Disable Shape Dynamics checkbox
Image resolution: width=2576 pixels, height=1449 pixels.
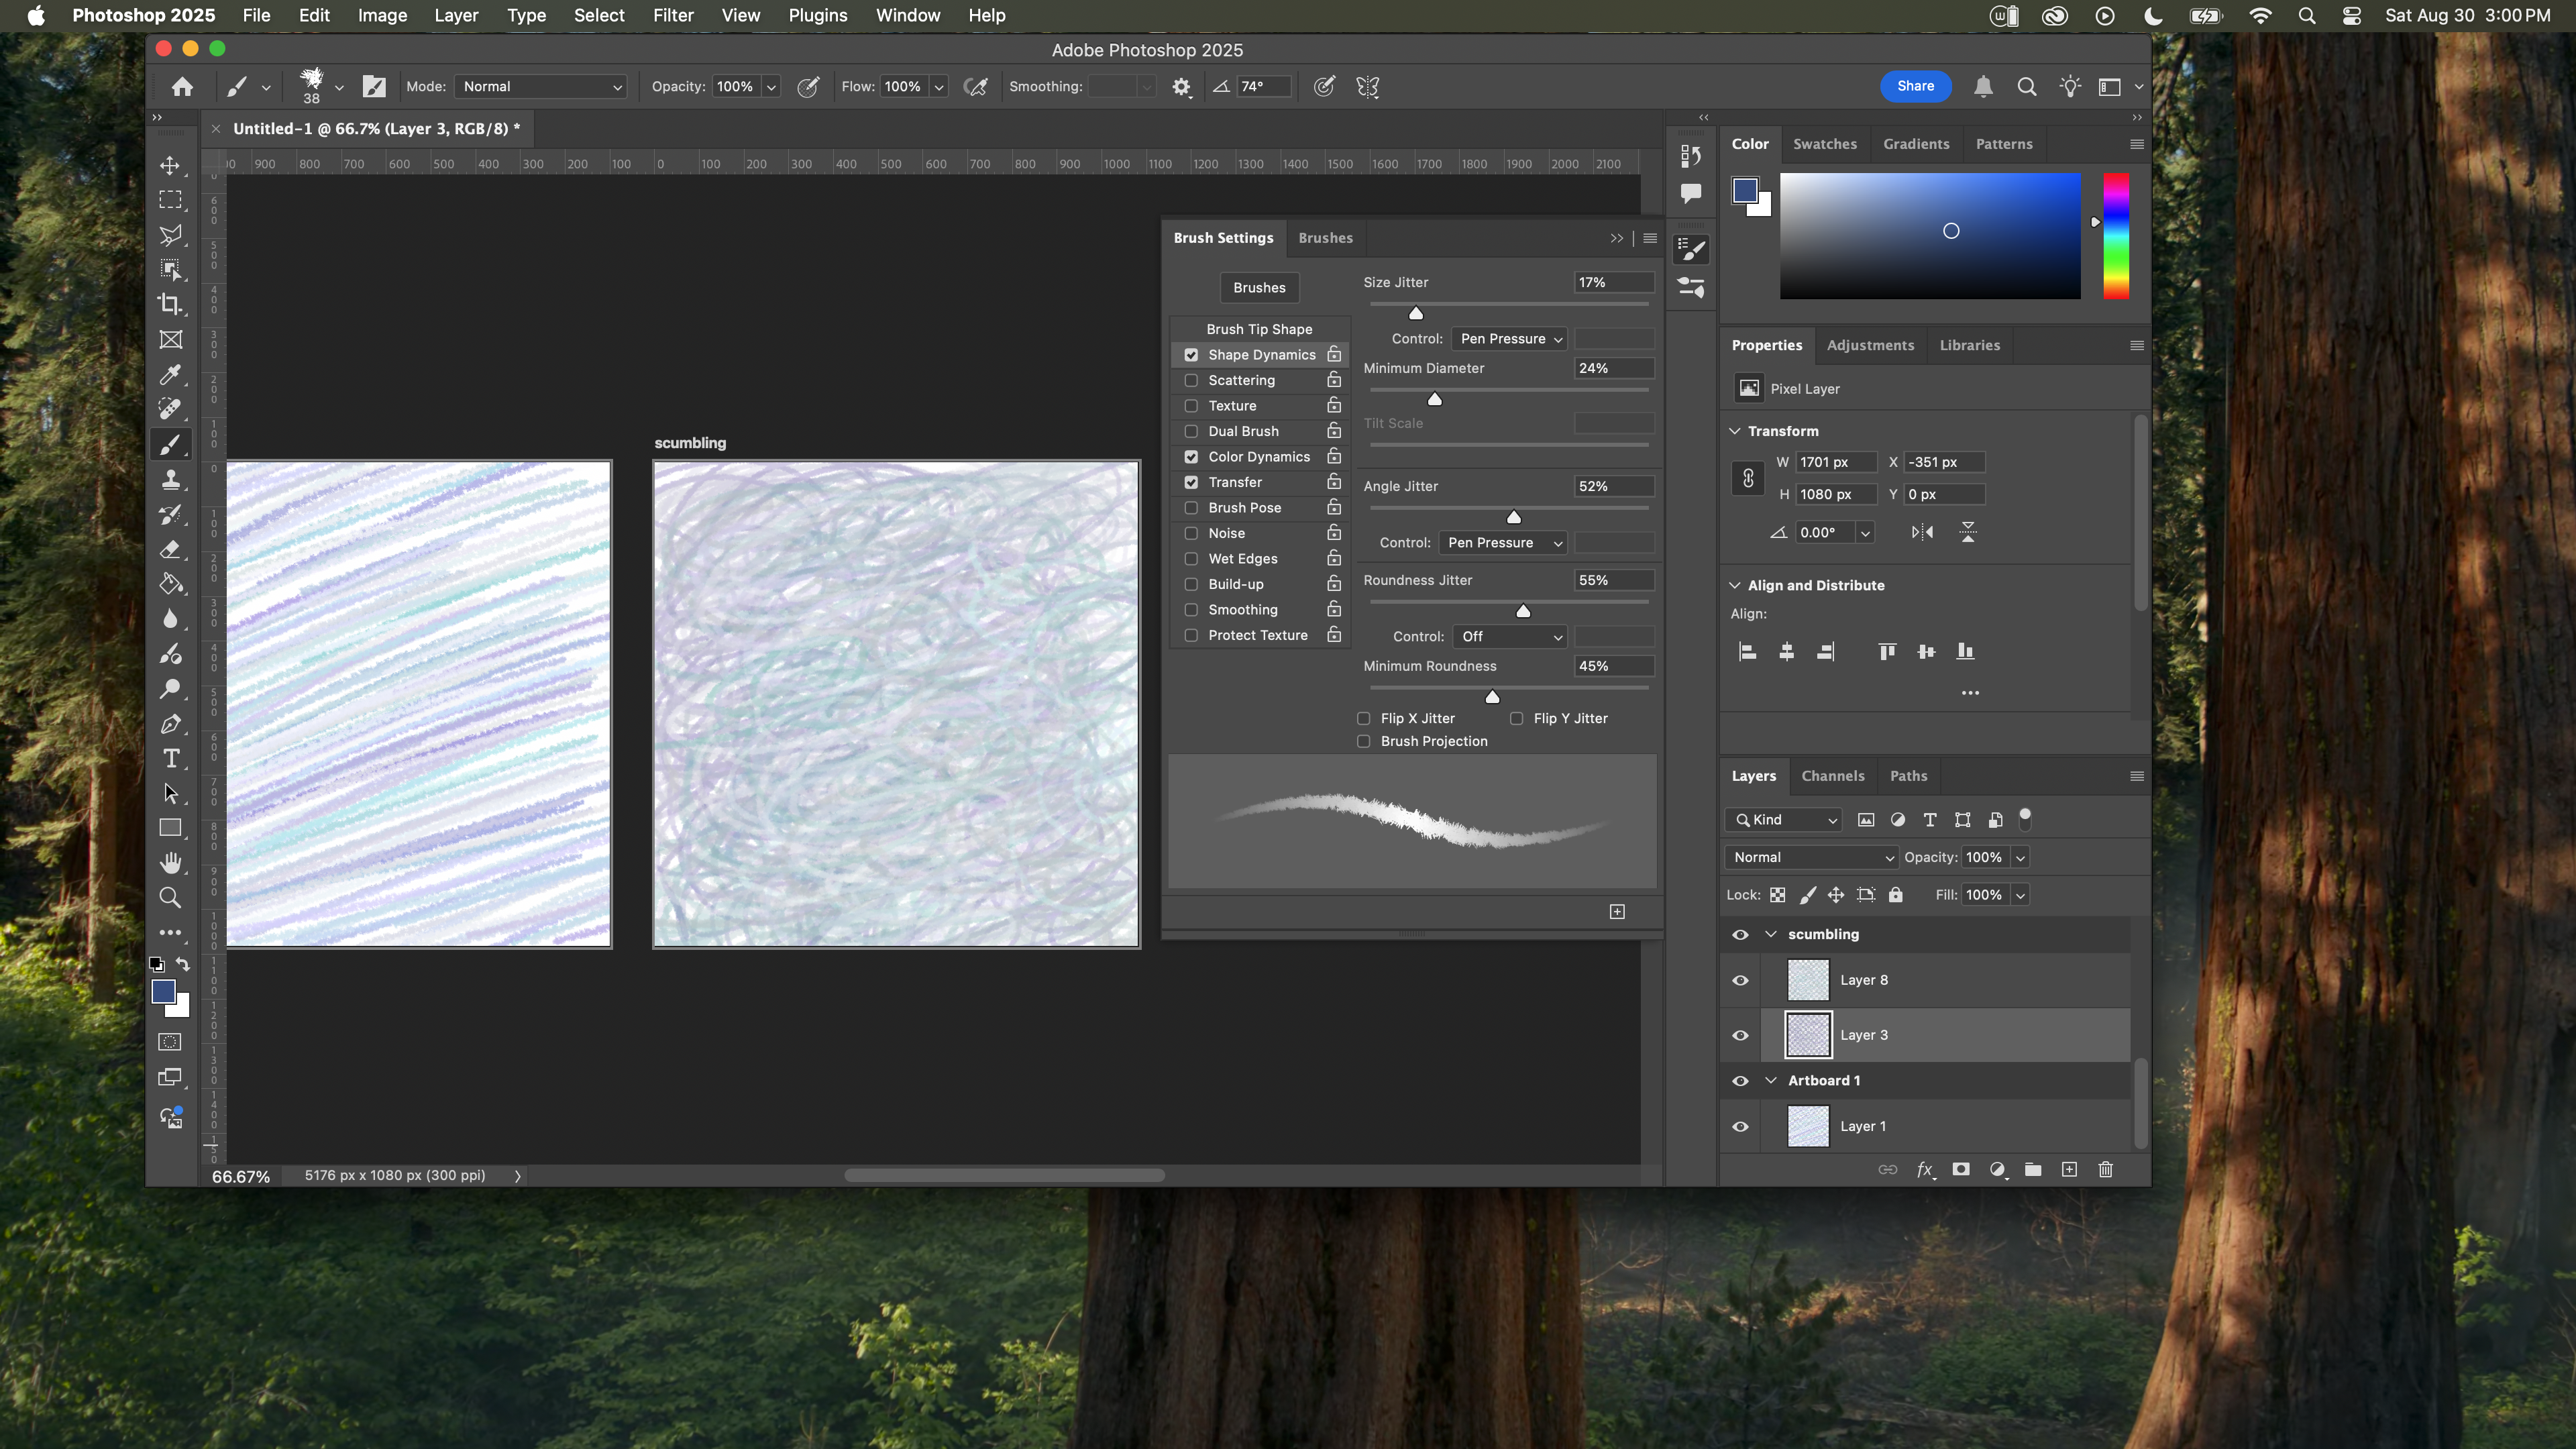coord(1191,355)
